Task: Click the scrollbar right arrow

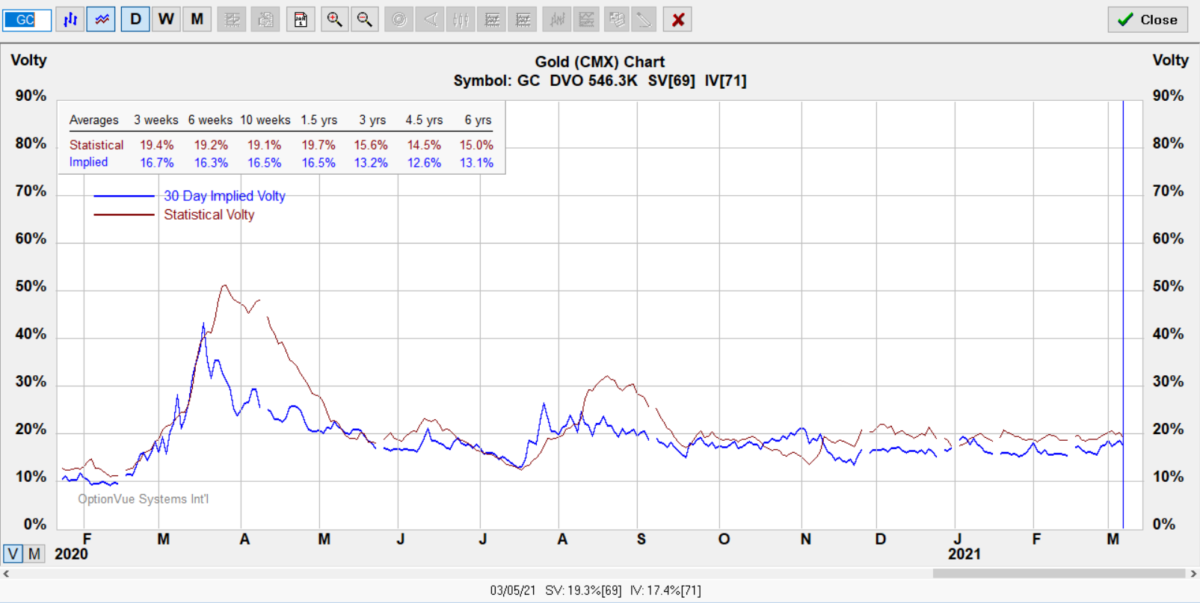Action: (1194, 574)
